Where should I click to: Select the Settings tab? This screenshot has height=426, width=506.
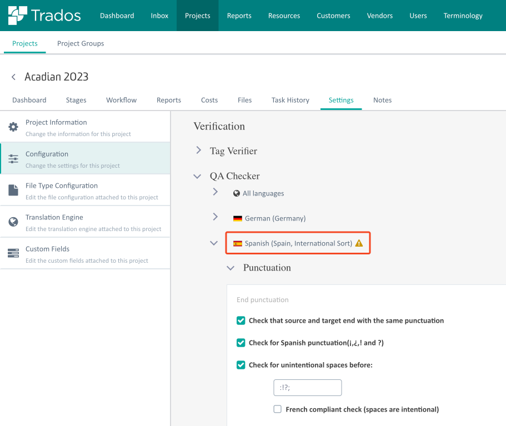pos(341,100)
